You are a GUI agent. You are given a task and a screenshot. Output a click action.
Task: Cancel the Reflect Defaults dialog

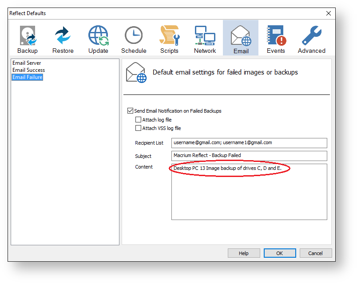click(x=316, y=253)
